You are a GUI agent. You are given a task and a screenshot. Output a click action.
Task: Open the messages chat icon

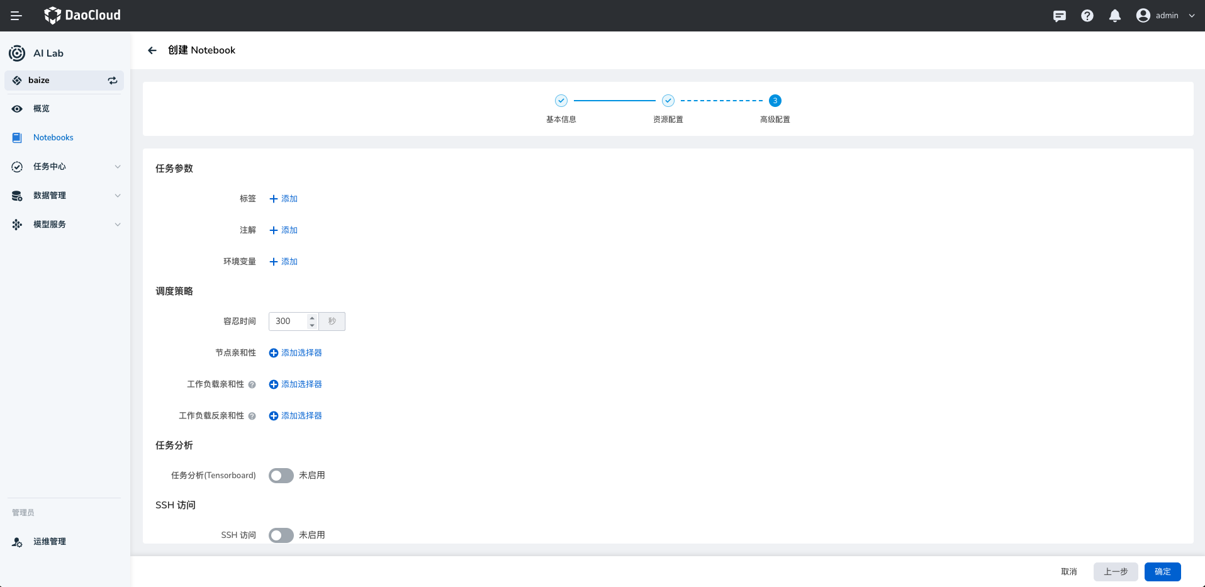(x=1060, y=16)
